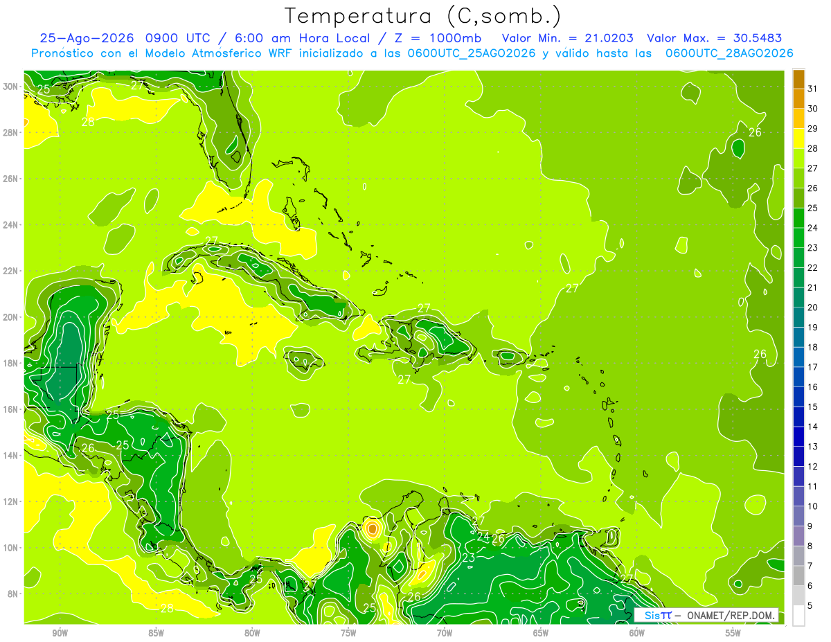The height and width of the screenshot is (642, 831).
Task: Click the "90W" longitude axis label
Action: point(60,632)
